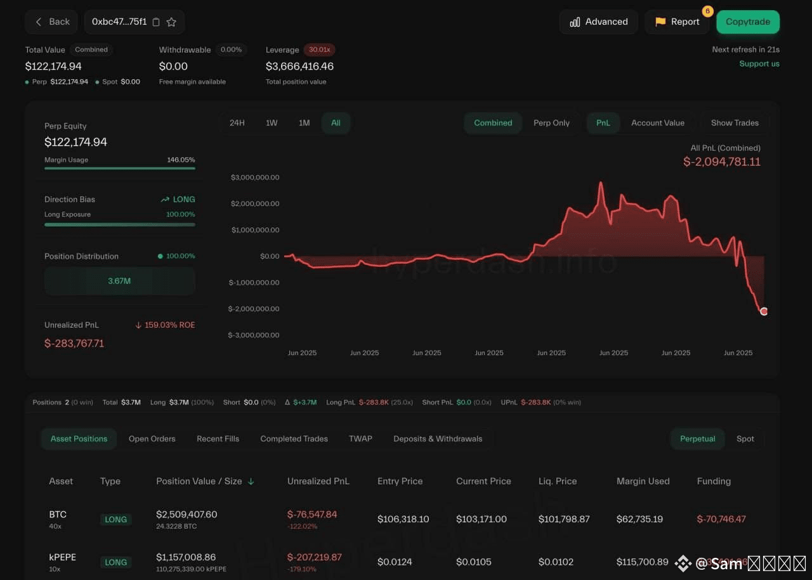Click the LONG direction bias trend icon
The width and height of the screenshot is (812, 580).
pos(166,199)
